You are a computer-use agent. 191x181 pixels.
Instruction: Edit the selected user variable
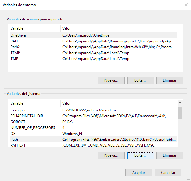click(141, 80)
